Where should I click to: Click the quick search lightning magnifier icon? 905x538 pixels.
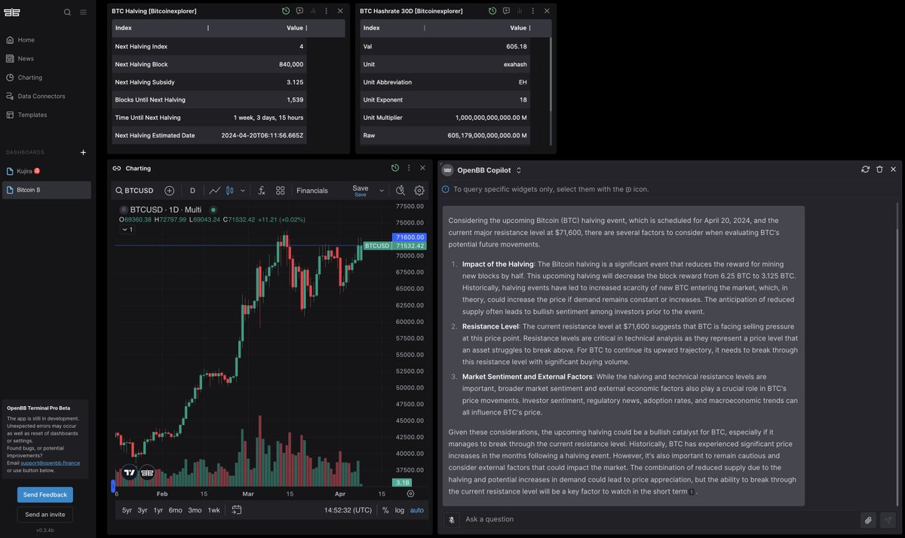(x=400, y=191)
